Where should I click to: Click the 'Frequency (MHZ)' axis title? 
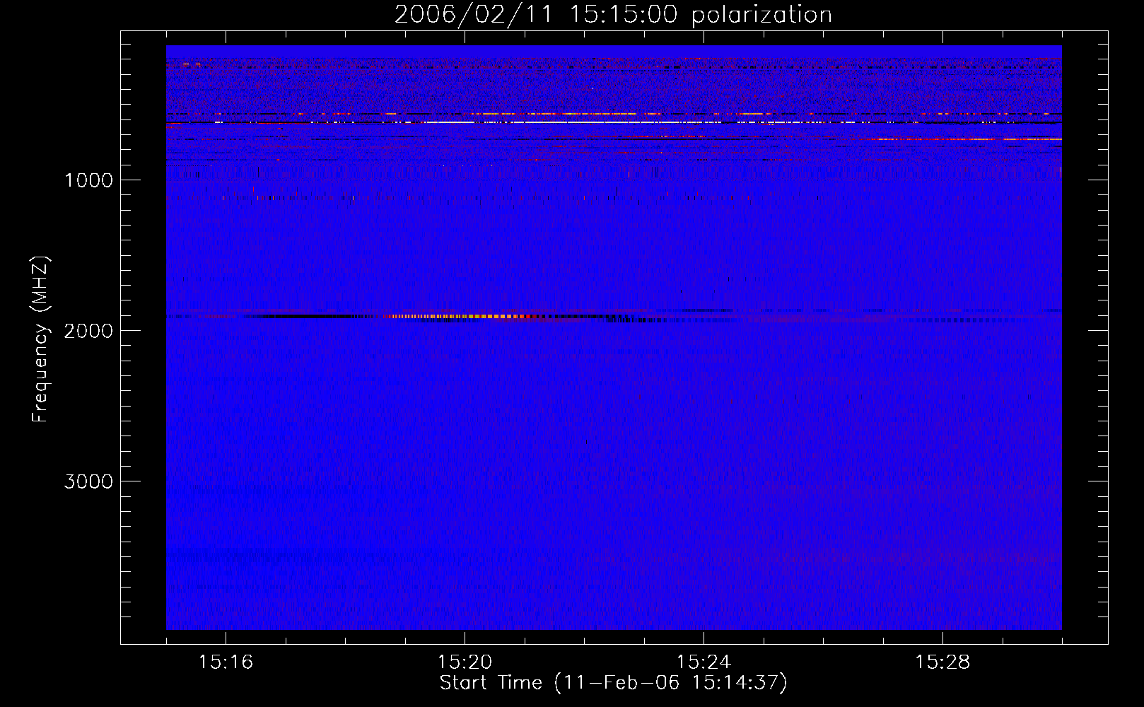(x=41, y=339)
